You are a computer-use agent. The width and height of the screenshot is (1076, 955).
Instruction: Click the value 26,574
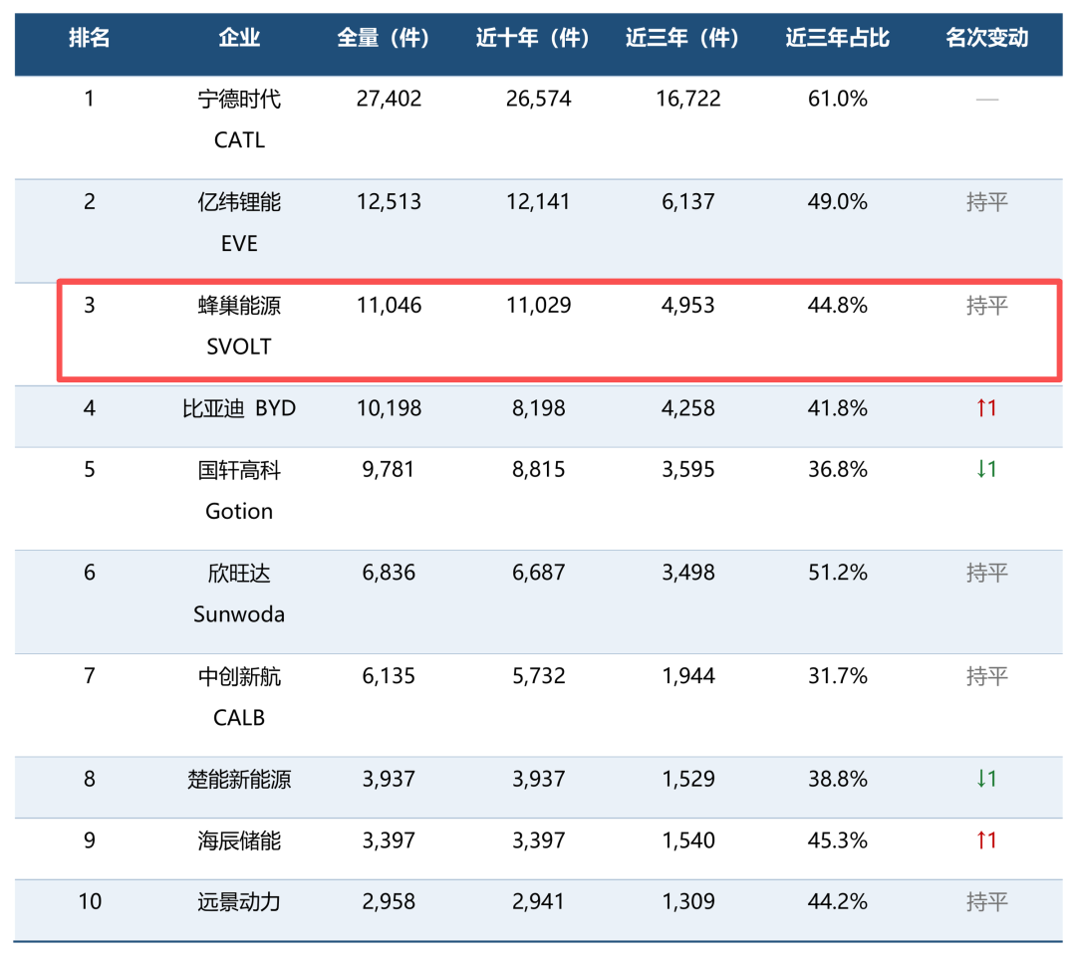click(x=538, y=99)
